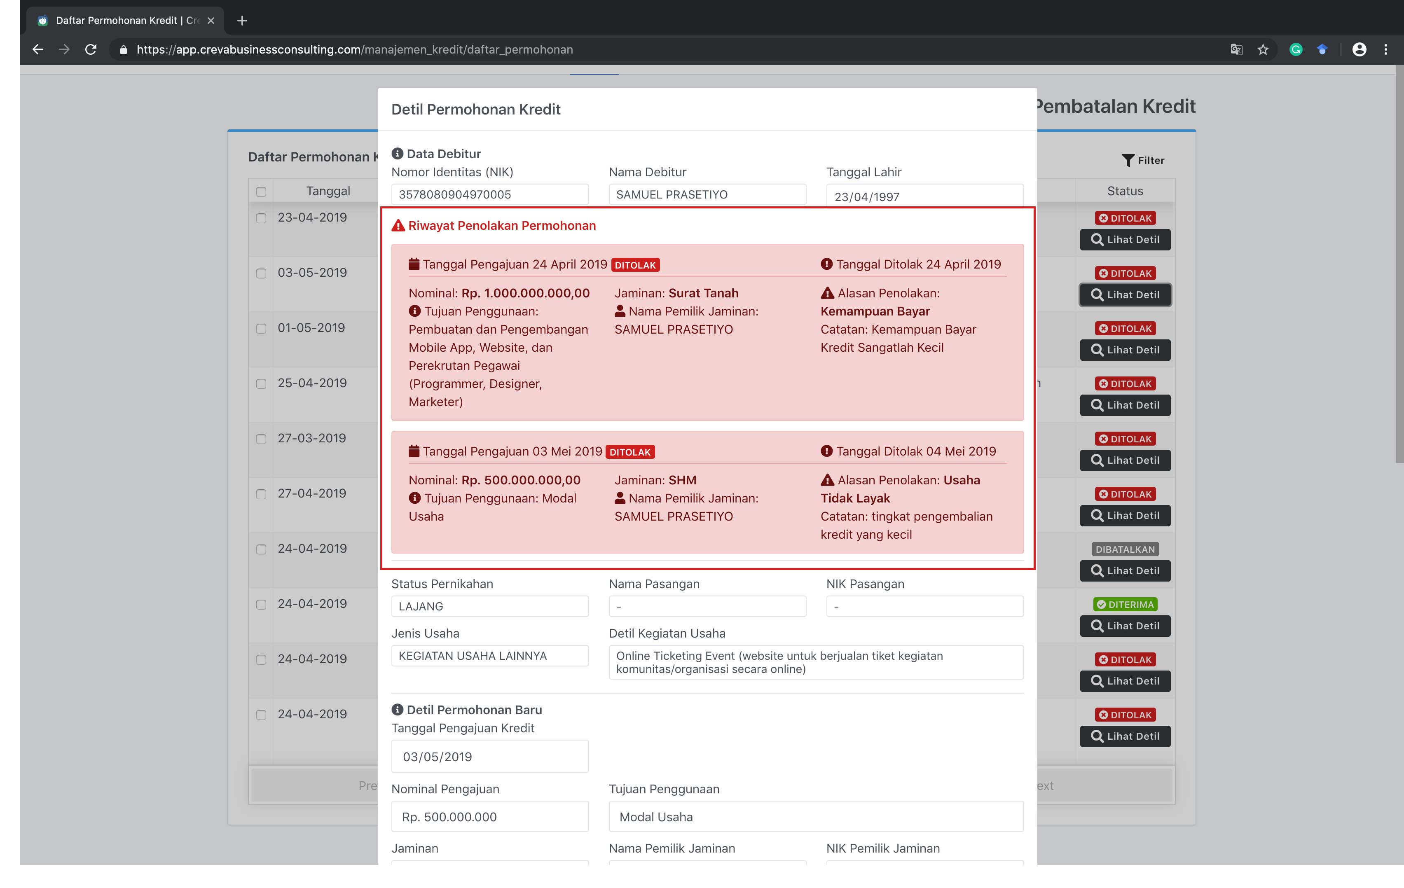Click the green DITERIMA status badge
Viewport: 1404px width, 888px height.
tap(1125, 605)
